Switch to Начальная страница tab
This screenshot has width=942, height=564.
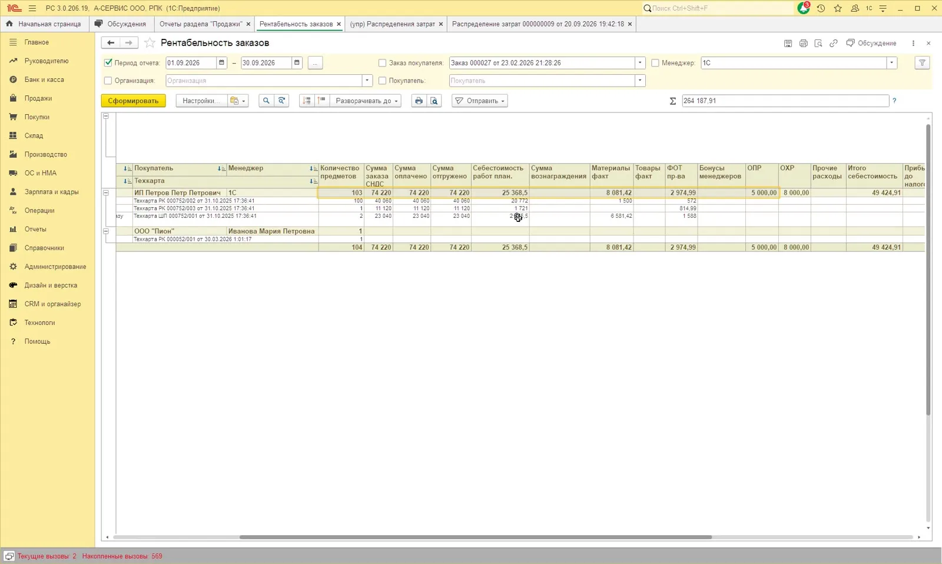coord(45,24)
